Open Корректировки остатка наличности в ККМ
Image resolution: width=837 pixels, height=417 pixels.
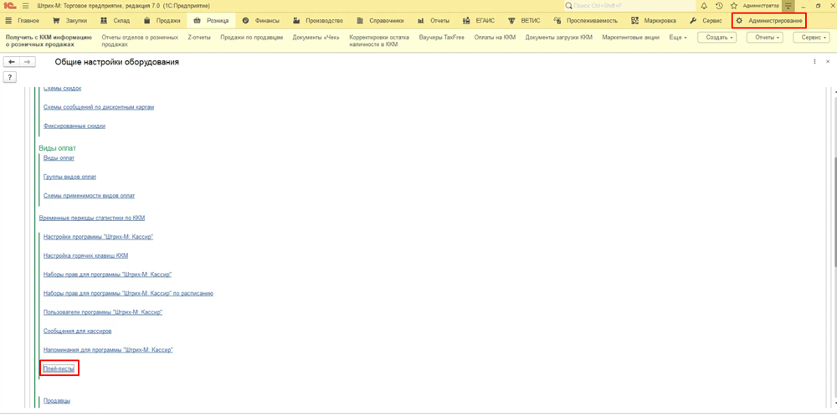pyautogui.click(x=379, y=41)
